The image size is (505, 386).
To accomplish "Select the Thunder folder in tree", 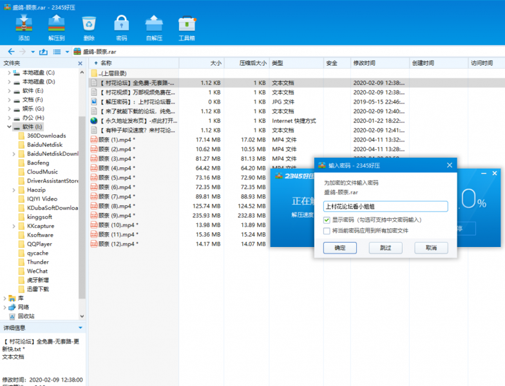I will coord(37,262).
